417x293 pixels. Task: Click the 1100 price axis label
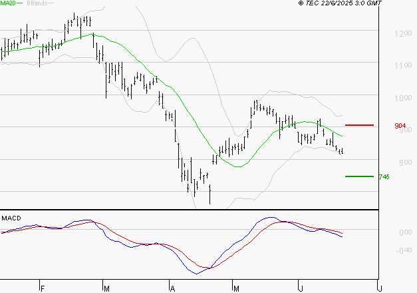(403, 65)
